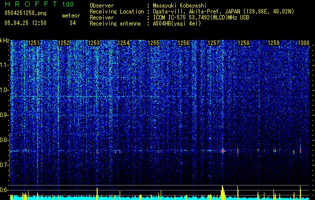315x200 pixels.
Task: Click the red meteor echo just before 1300
Action: pyautogui.click(x=300, y=150)
